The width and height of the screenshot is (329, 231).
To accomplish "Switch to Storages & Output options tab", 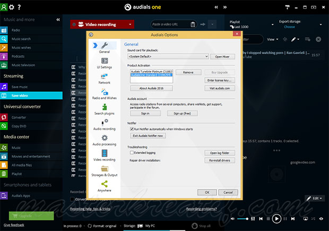I will [105, 171].
